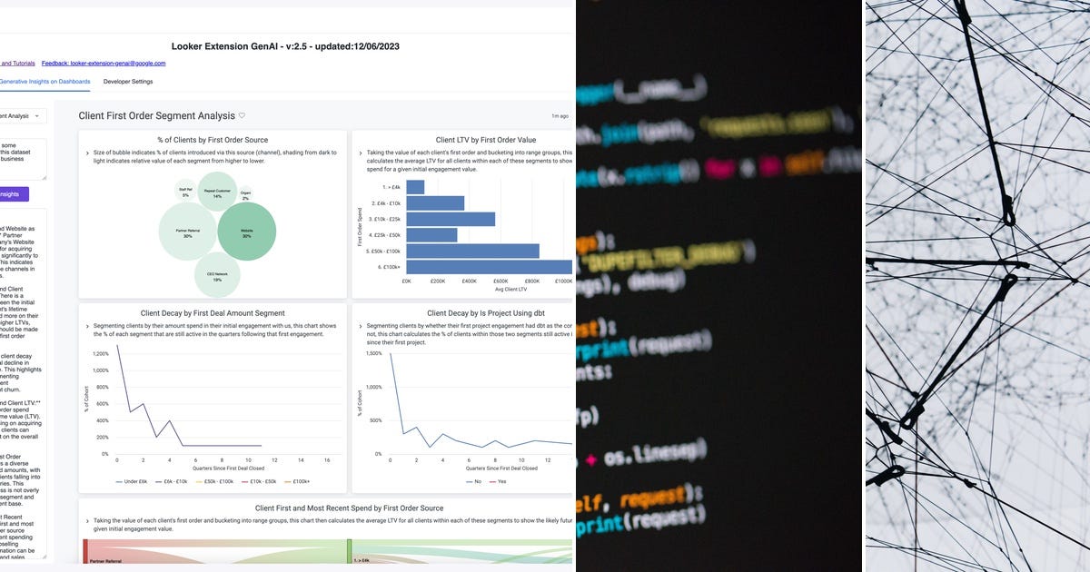This screenshot has height=572, width=1090.
Task: Click the Tutorials link in the header
Action: [18, 64]
